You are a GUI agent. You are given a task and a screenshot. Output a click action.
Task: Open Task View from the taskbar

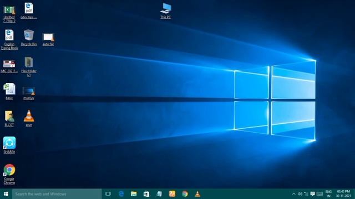108,194
